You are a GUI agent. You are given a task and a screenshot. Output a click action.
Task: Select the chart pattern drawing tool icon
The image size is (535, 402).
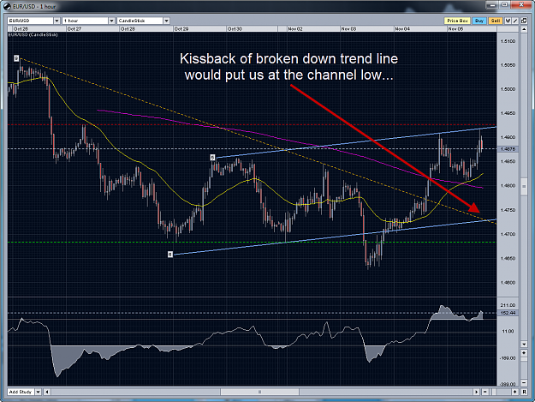point(508,21)
